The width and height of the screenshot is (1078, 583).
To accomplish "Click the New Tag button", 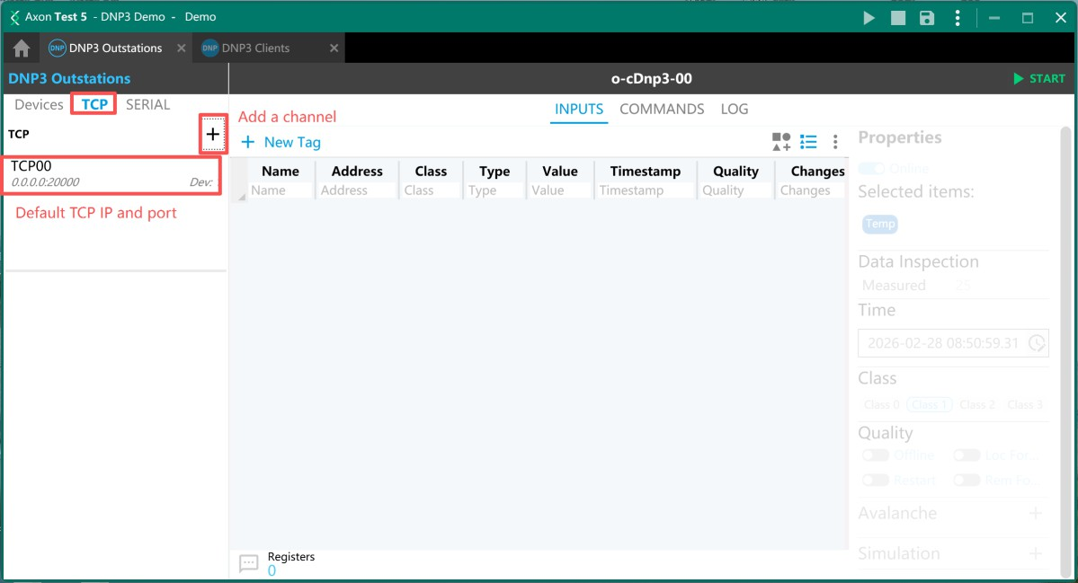I will pos(281,142).
